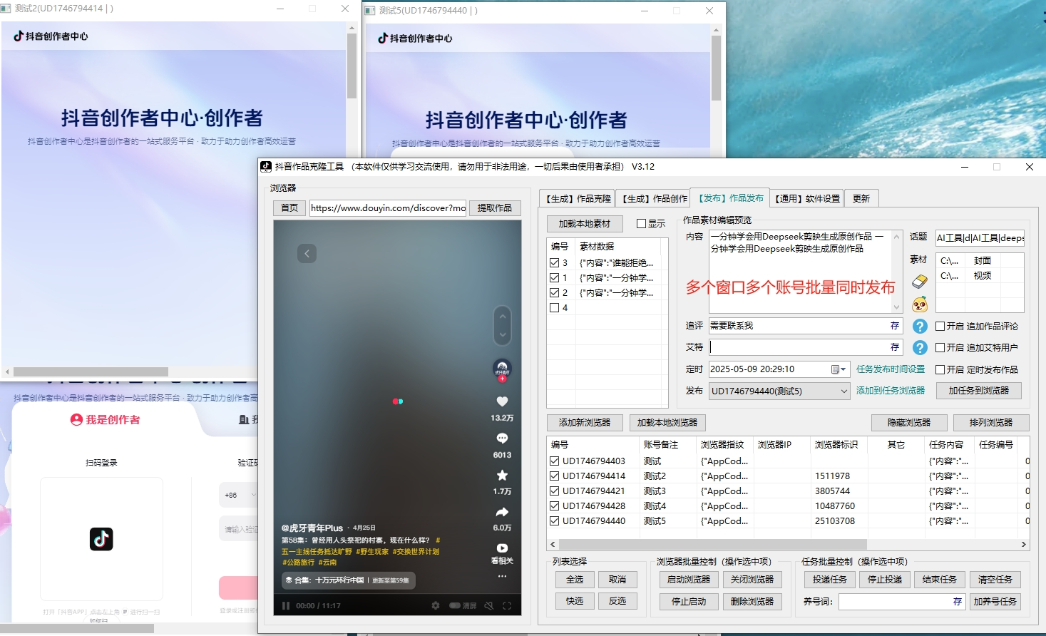Click 全选 to select all browsers

(574, 579)
